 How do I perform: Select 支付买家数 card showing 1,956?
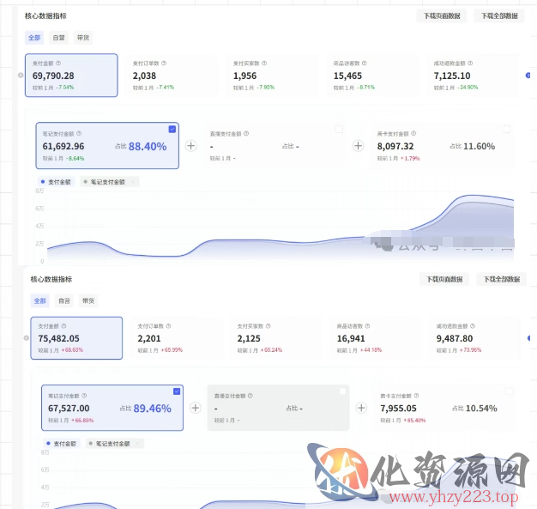(x=272, y=75)
